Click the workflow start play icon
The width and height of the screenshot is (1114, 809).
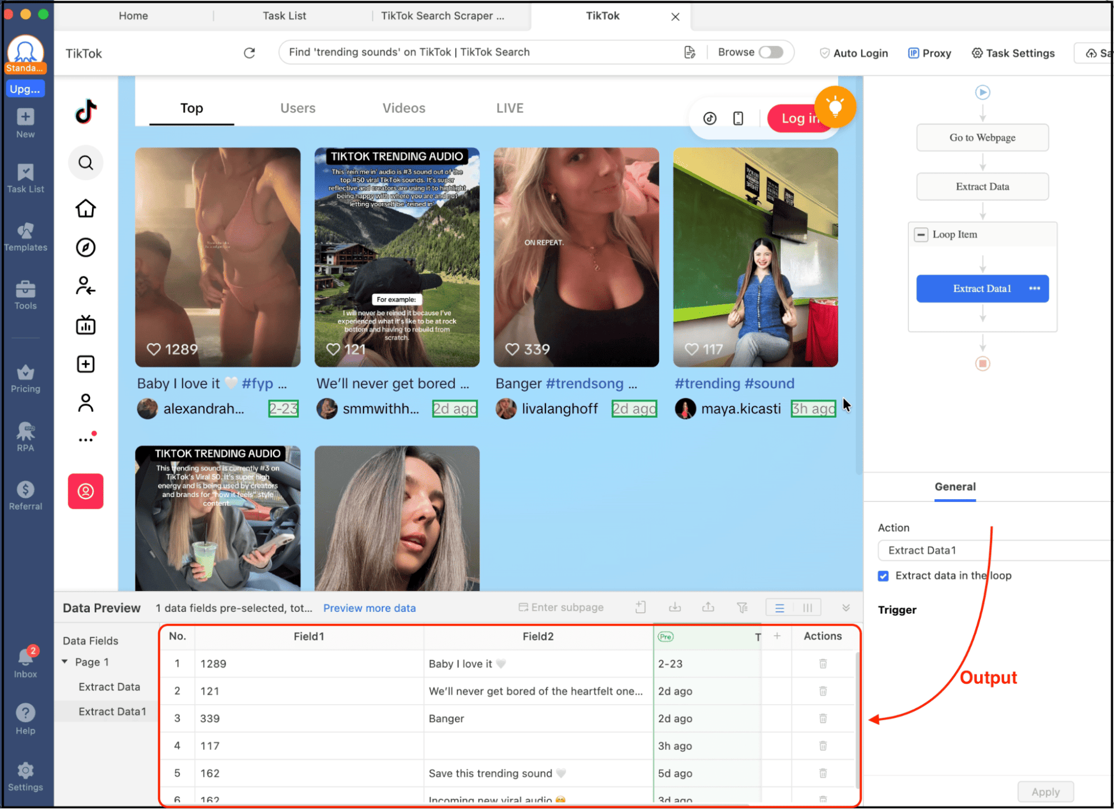pyautogui.click(x=982, y=92)
